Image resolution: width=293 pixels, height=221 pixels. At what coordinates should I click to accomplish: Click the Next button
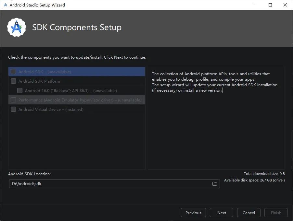click(222, 213)
